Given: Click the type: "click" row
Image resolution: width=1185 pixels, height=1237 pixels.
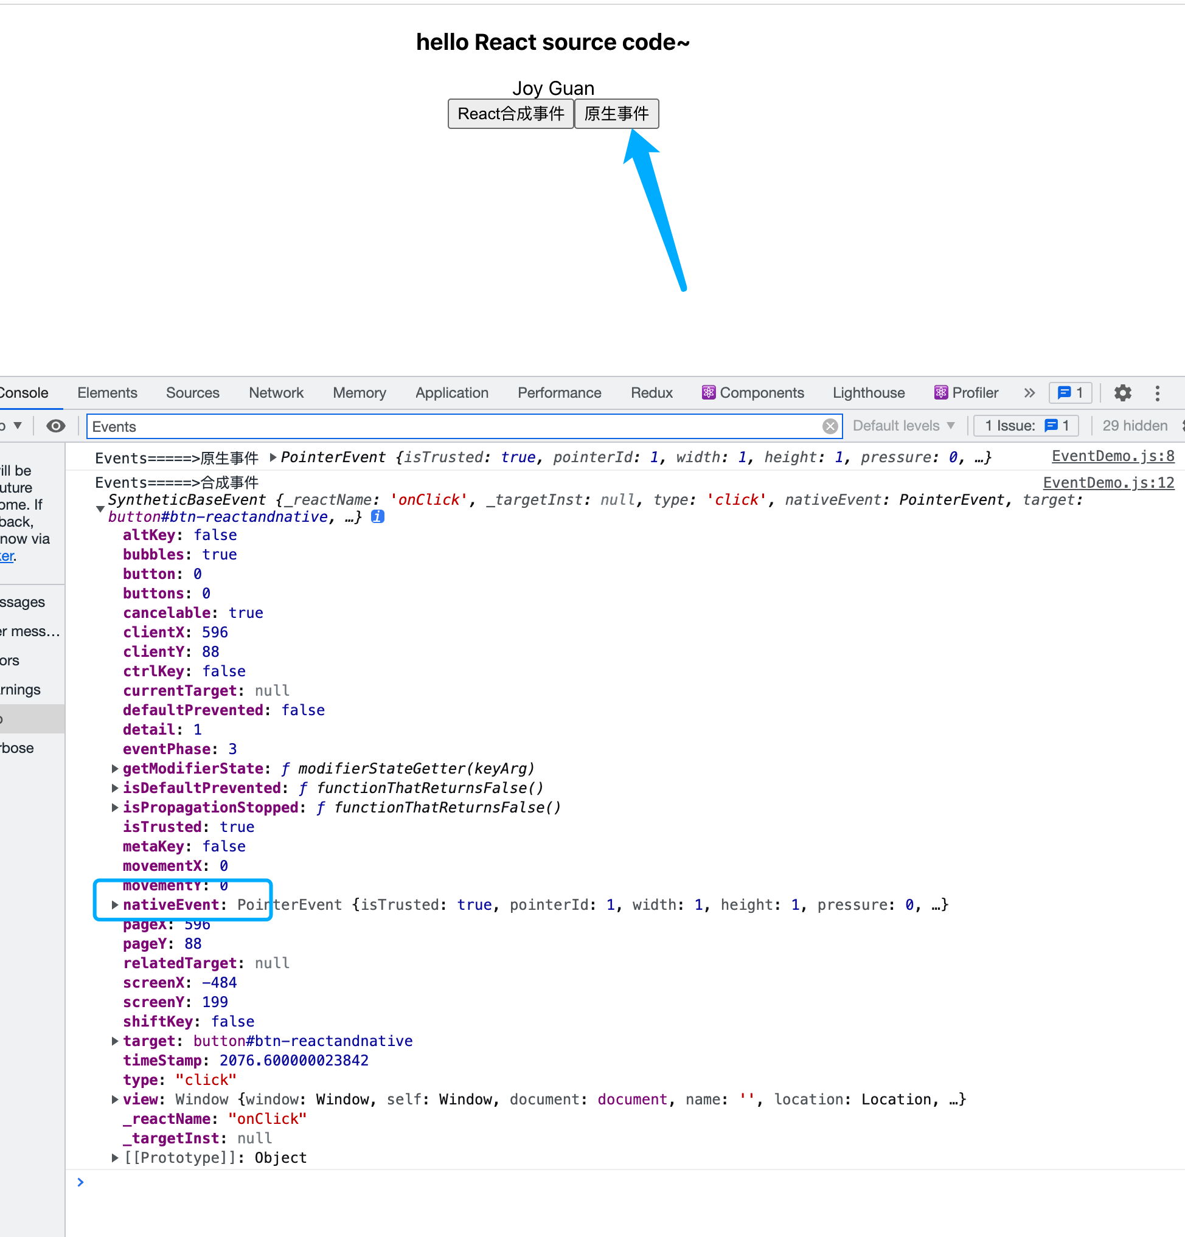Looking at the screenshot, I should (180, 1080).
